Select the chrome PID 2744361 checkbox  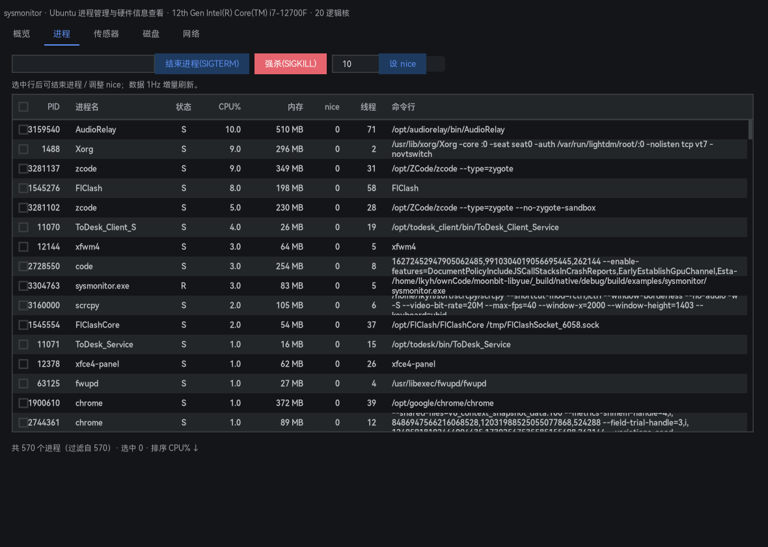click(23, 423)
